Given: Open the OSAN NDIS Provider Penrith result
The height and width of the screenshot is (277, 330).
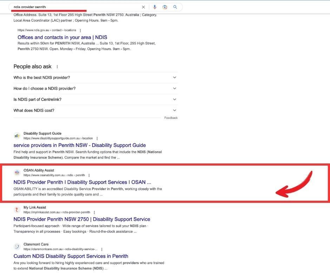Looking at the screenshot, I should pos(82,182).
